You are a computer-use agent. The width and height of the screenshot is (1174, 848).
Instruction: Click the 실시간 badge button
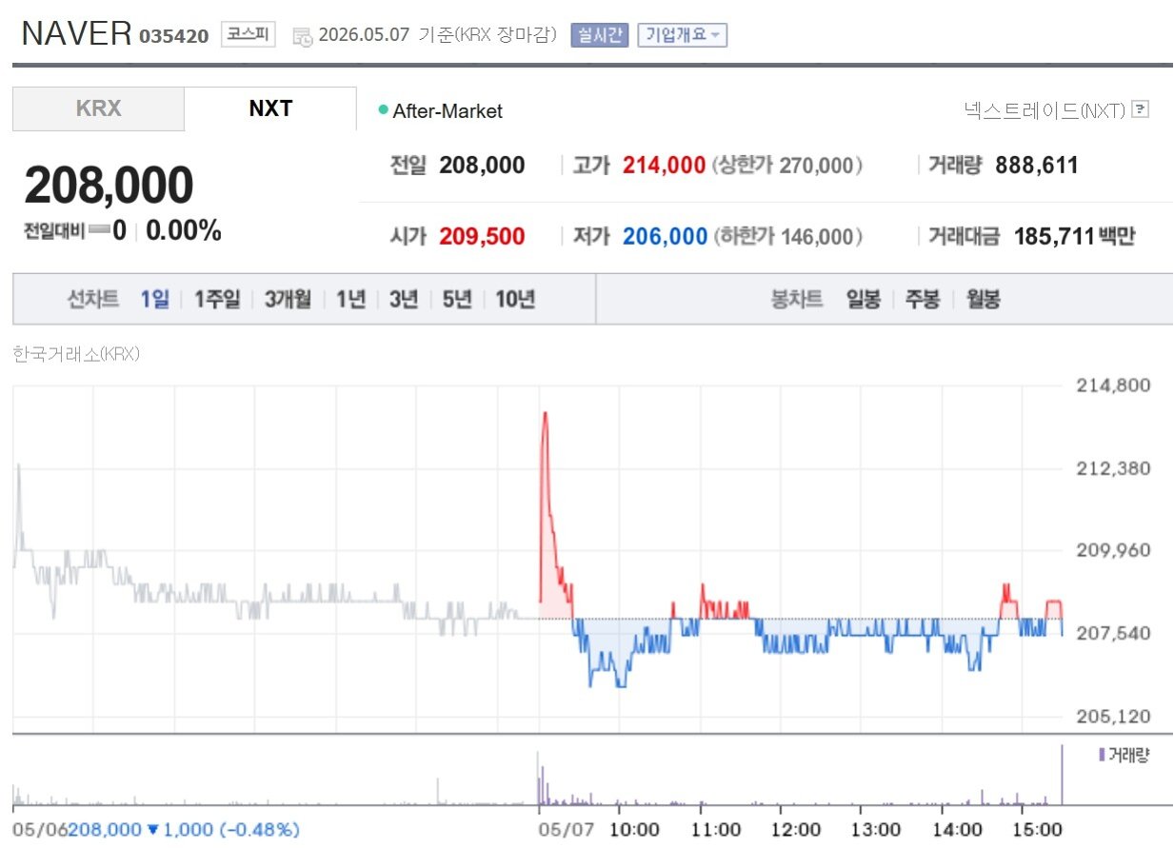coord(599,35)
